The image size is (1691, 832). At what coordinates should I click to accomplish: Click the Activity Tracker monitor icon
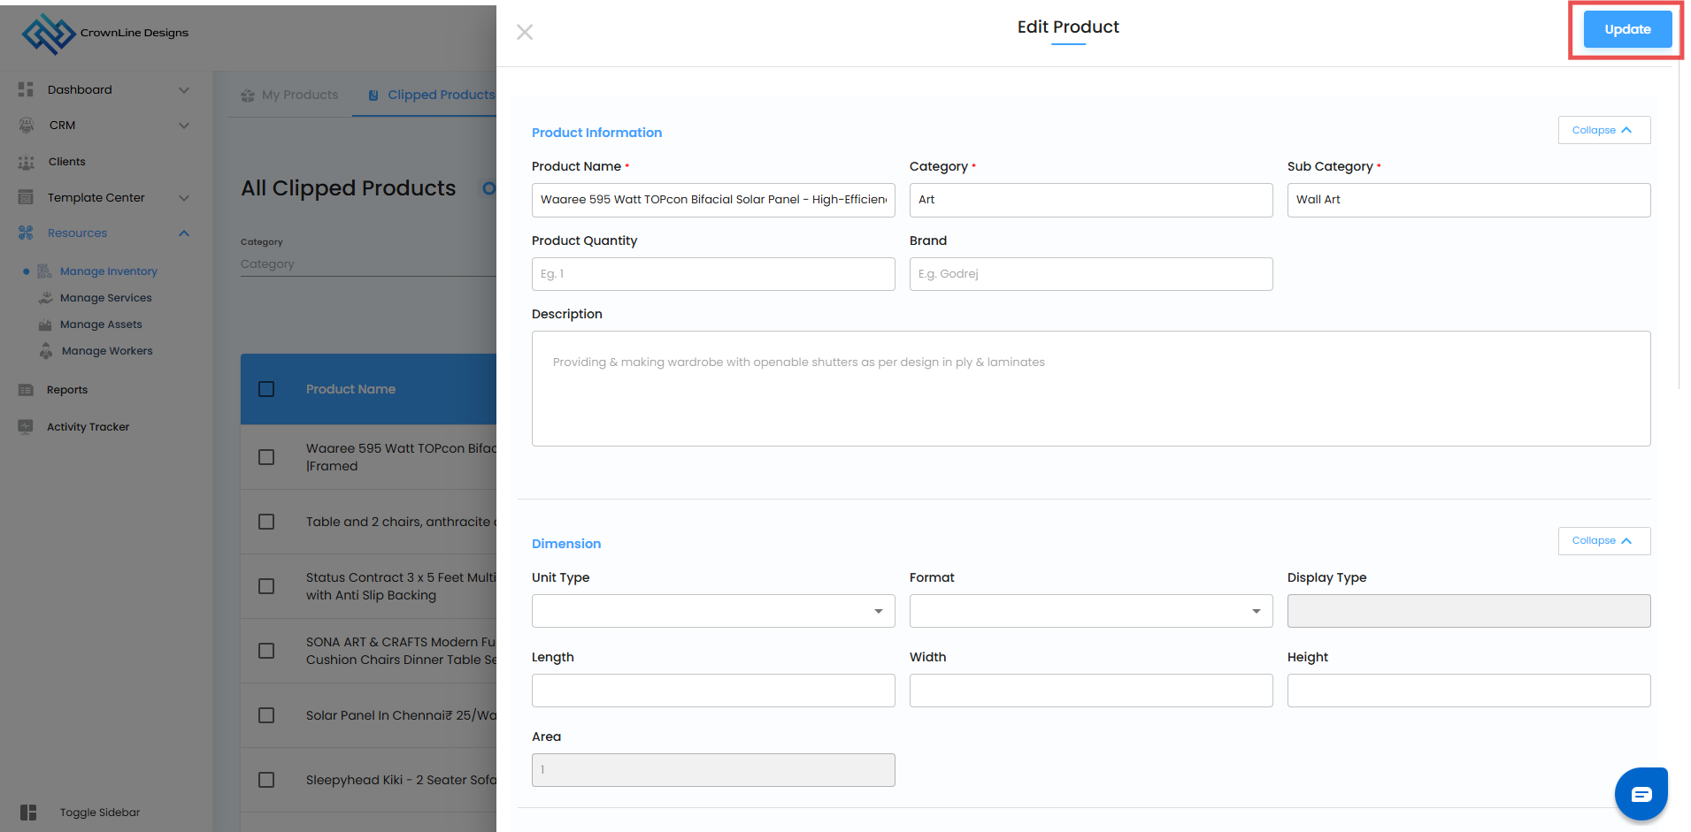[27, 427]
